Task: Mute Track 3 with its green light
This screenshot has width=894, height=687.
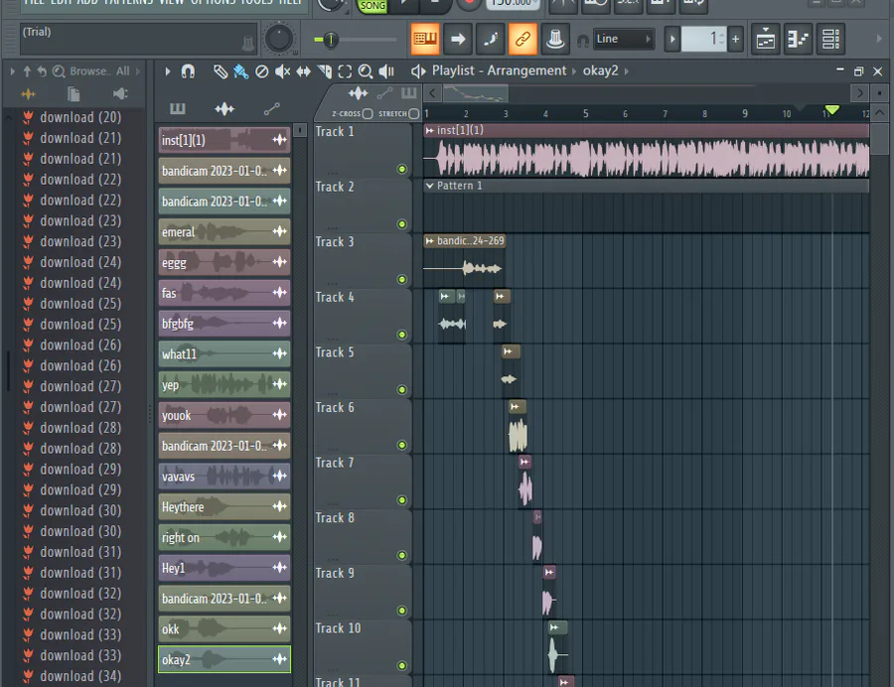Action: (402, 280)
